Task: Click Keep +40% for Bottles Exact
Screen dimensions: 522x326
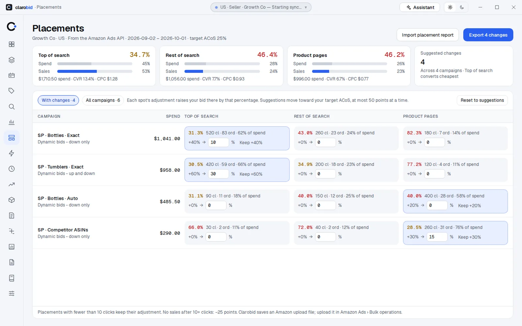Action: point(251,142)
